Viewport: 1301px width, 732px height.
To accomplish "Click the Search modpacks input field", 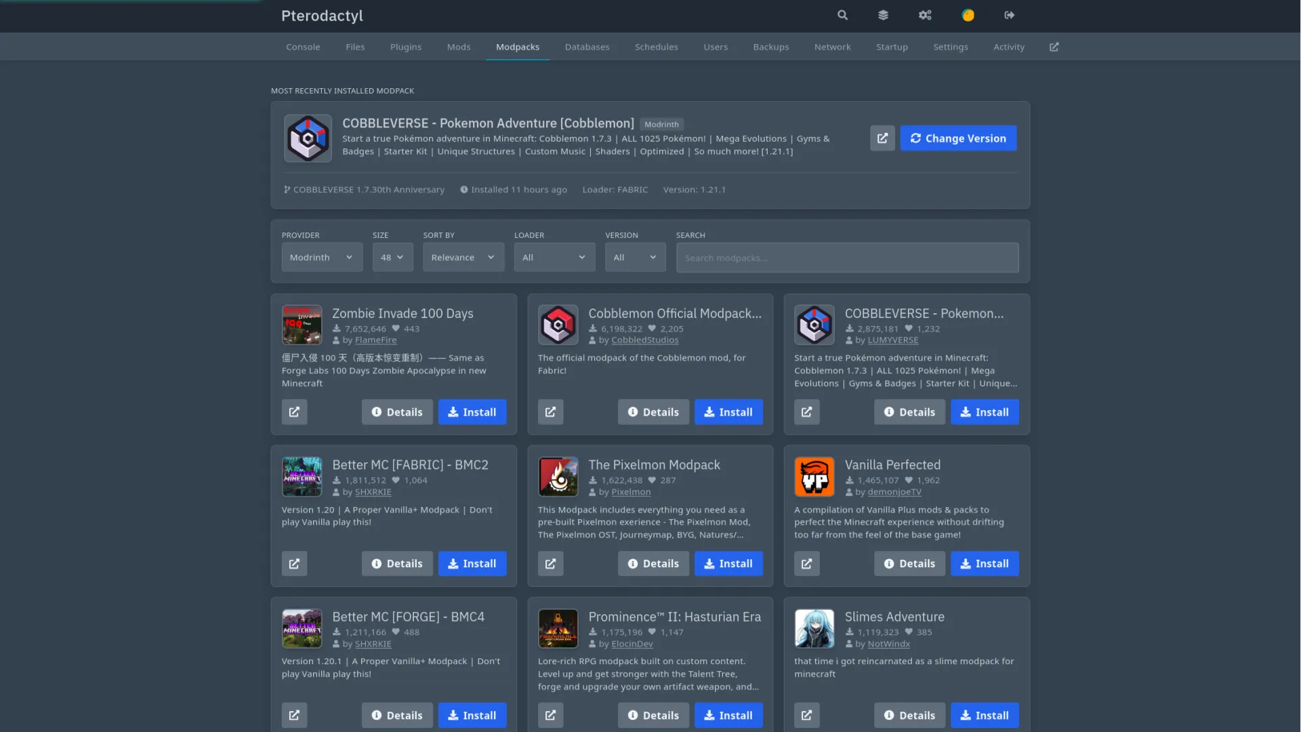I will point(846,258).
